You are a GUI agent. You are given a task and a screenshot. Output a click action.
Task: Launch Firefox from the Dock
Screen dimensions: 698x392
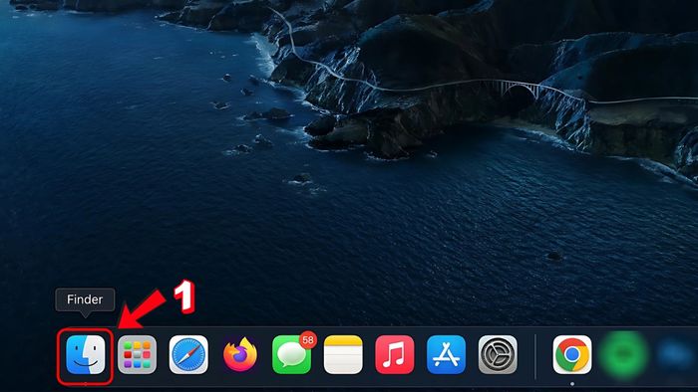[x=240, y=354]
